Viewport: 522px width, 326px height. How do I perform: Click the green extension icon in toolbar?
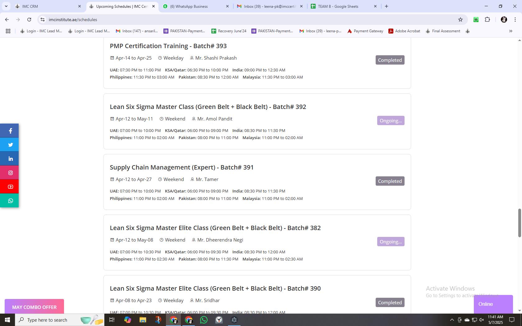click(x=476, y=20)
